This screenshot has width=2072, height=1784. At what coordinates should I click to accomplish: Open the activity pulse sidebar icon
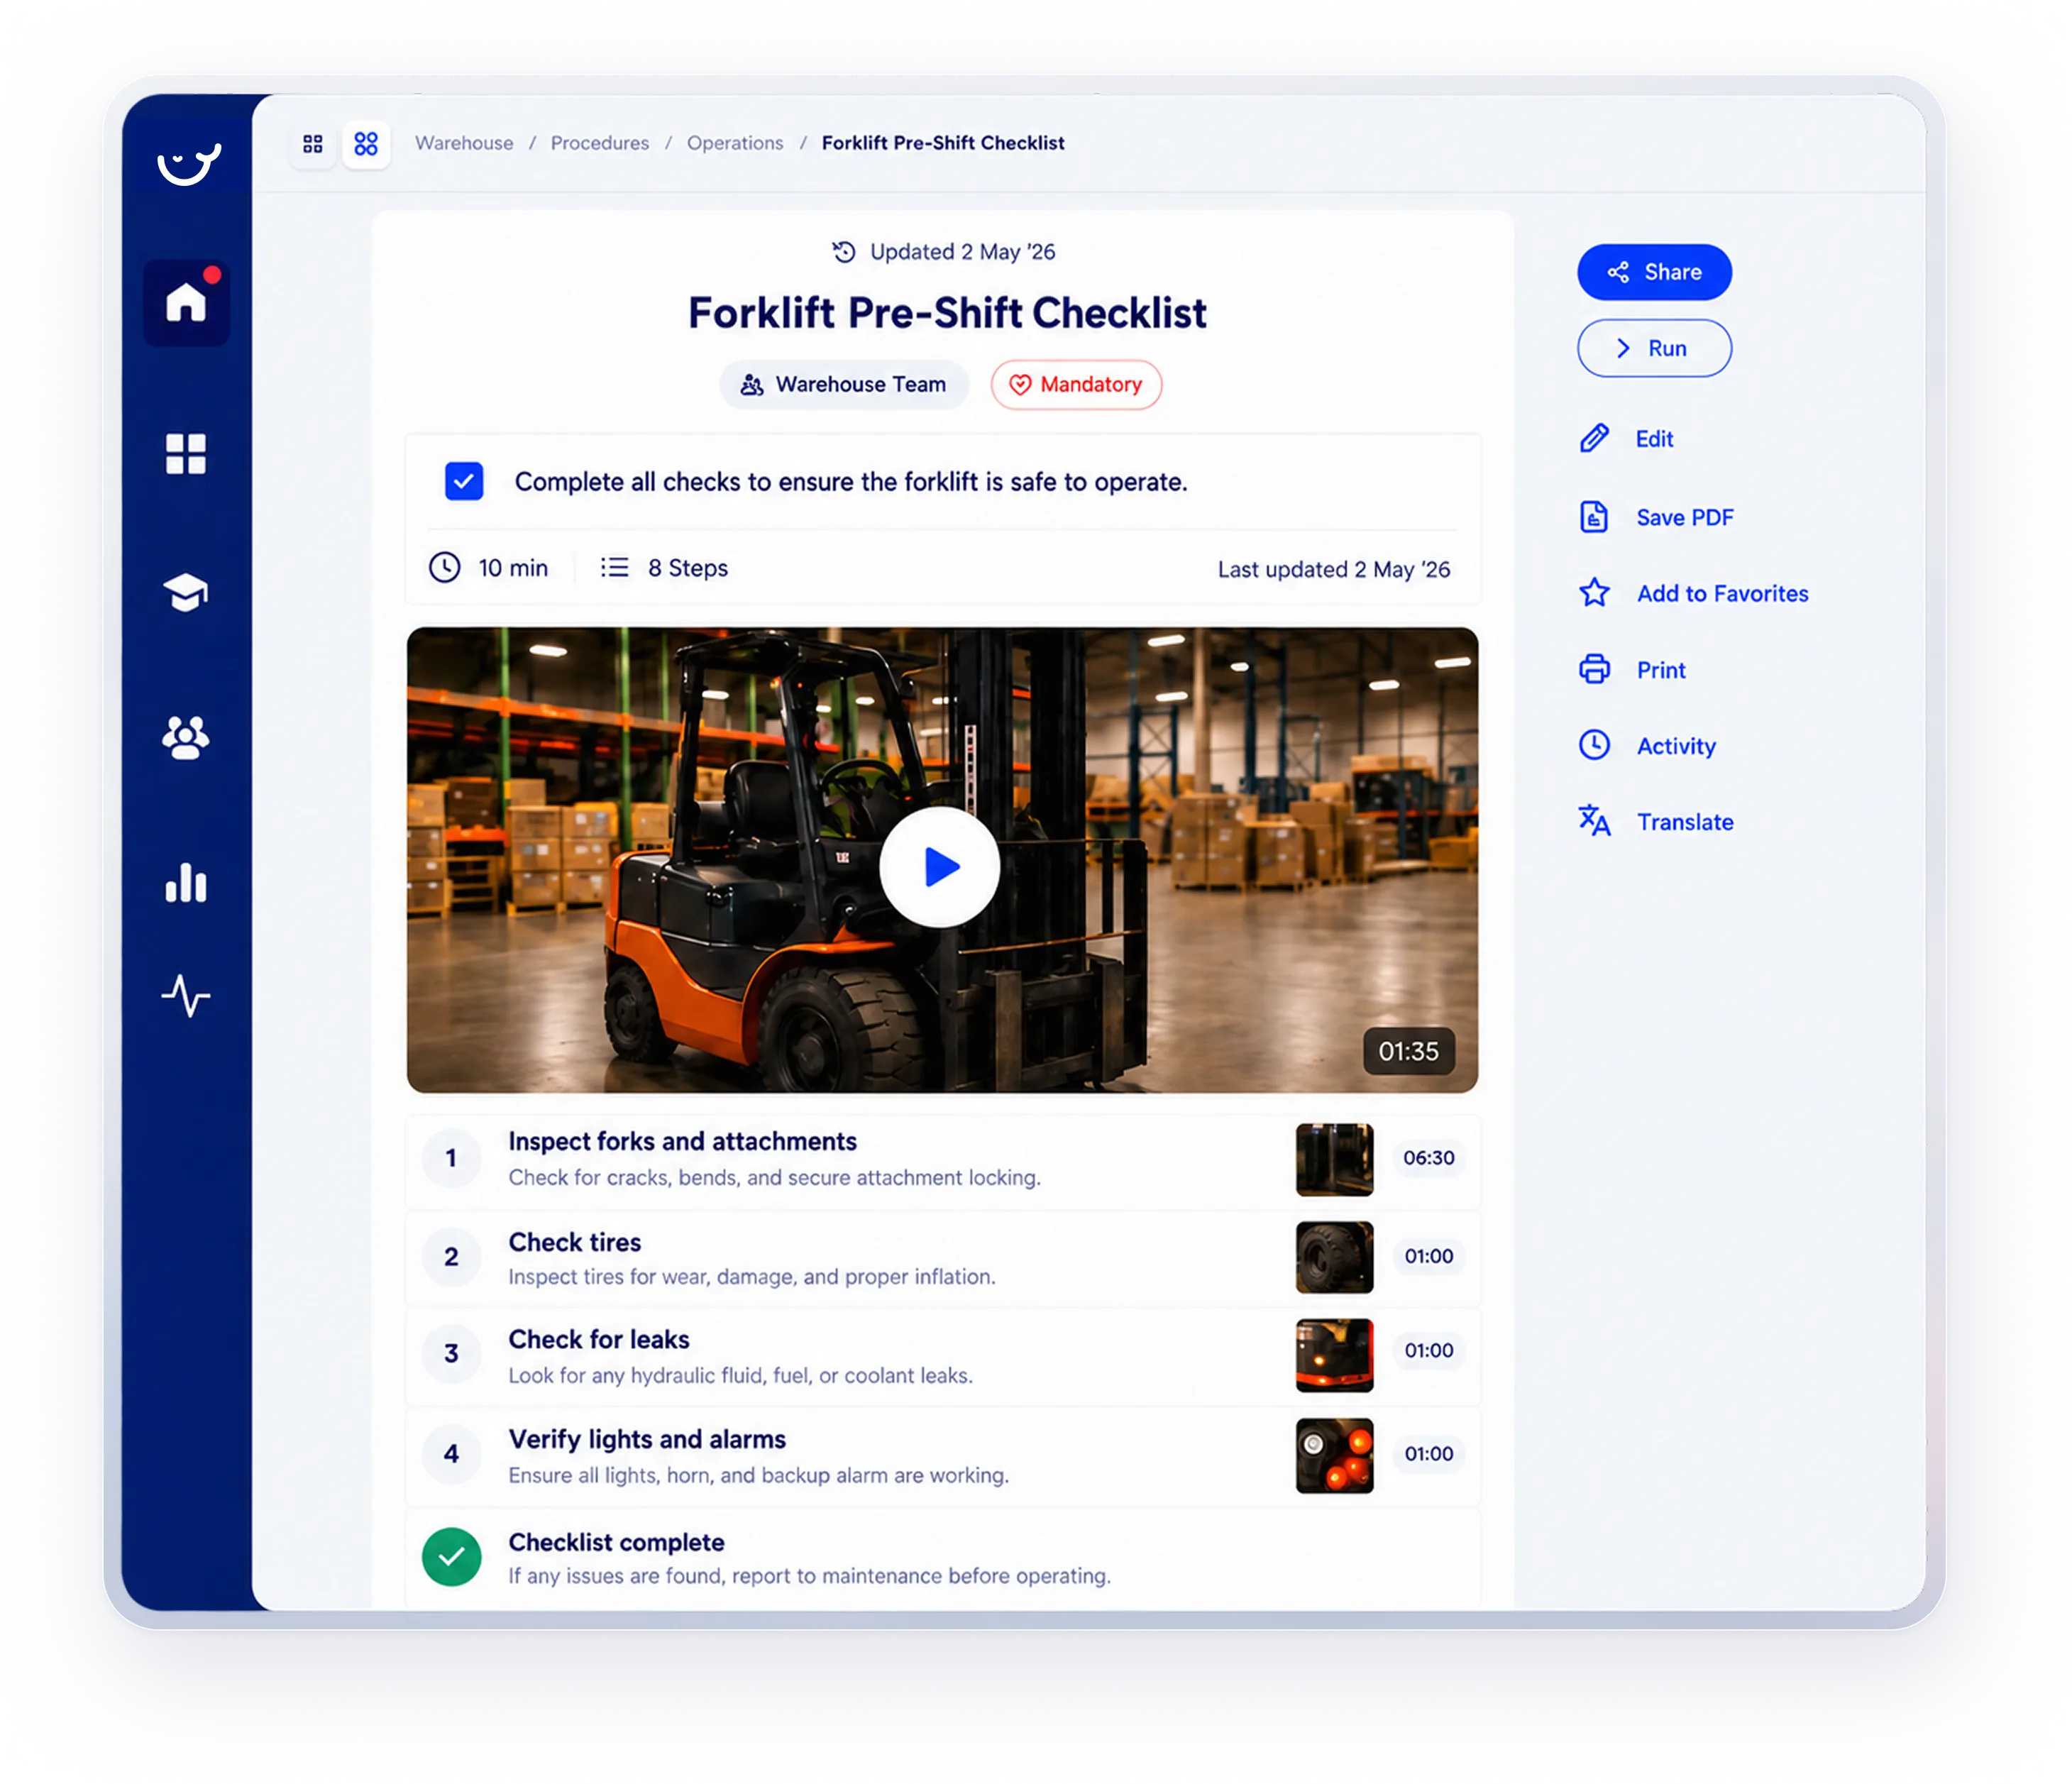click(x=186, y=996)
